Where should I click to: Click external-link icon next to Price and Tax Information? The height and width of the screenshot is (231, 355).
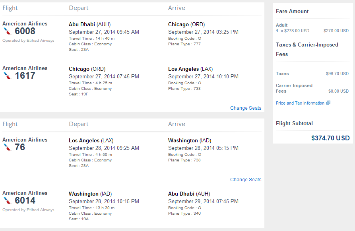(x=328, y=103)
